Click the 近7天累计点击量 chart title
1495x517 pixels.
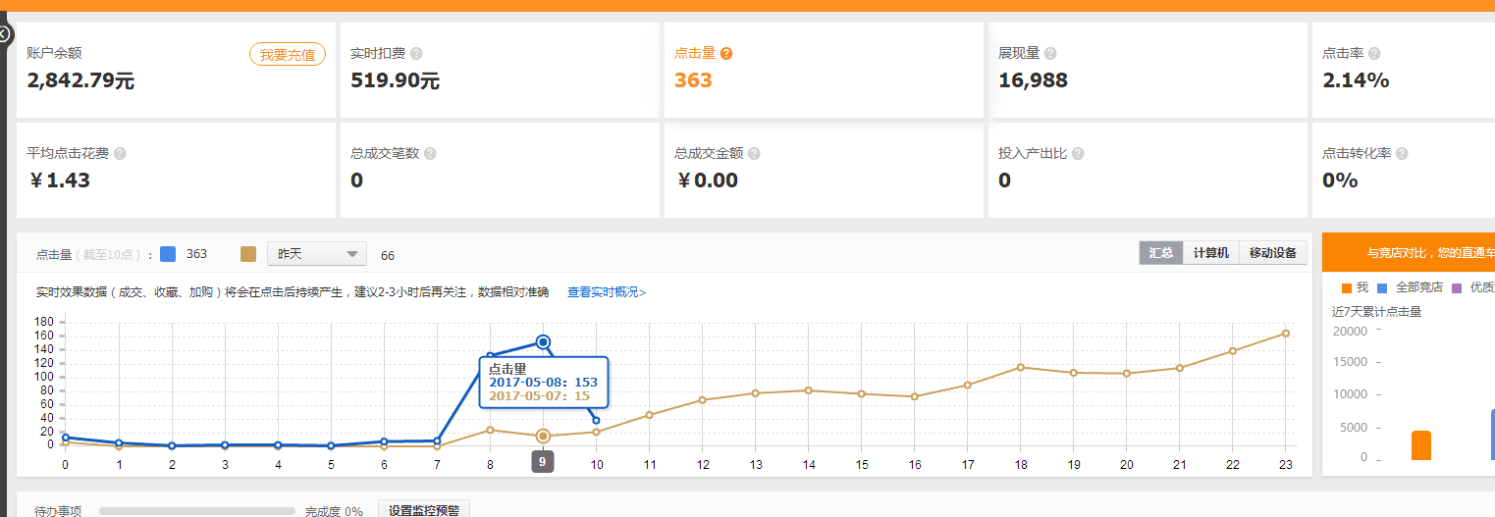[1376, 312]
